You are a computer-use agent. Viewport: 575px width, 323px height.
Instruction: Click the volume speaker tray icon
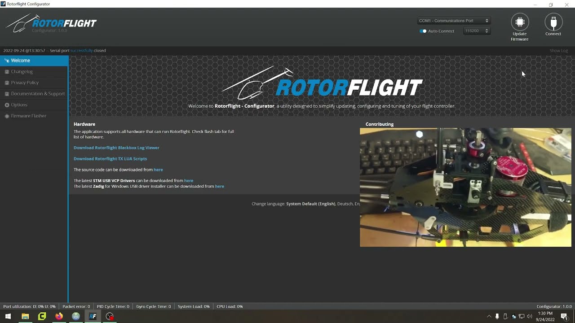(x=529, y=316)
